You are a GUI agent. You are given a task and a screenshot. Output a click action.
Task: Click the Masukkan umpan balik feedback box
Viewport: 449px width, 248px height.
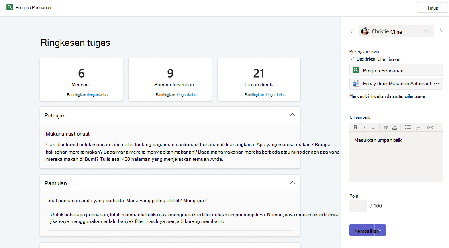pyautogui.click(x=396, y=157)
